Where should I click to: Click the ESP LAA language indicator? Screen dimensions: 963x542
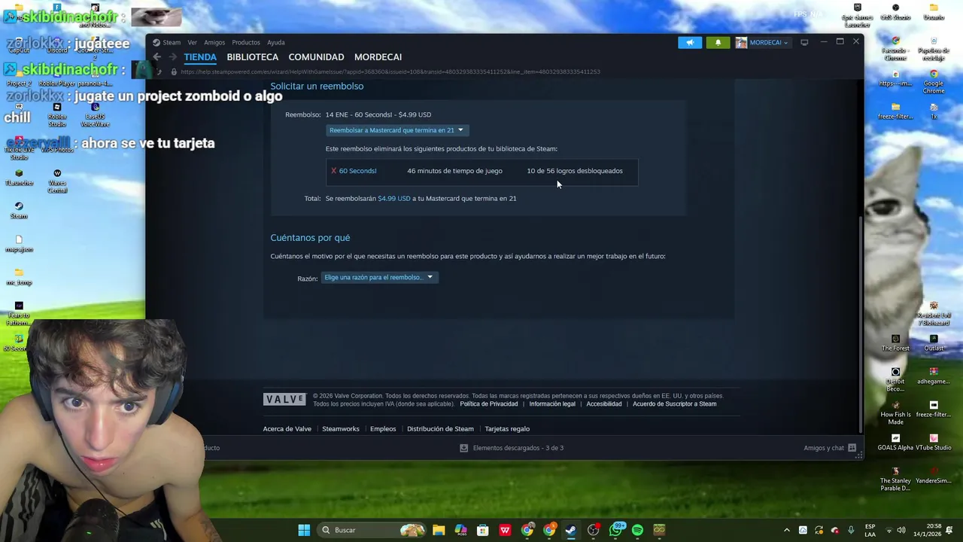click(x=870, y=530)
